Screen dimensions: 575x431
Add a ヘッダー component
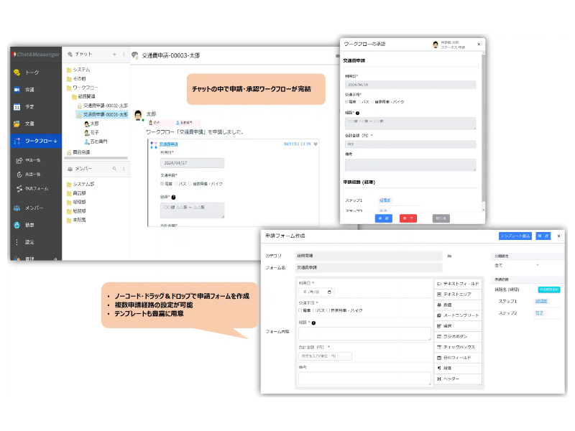(x=458, y=379)
